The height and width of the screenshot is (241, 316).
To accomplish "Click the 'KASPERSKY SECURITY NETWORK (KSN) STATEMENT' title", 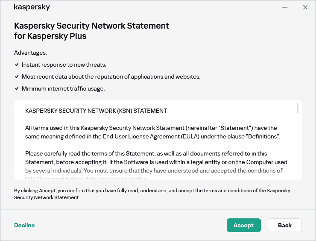I will (x=96, y=111).
